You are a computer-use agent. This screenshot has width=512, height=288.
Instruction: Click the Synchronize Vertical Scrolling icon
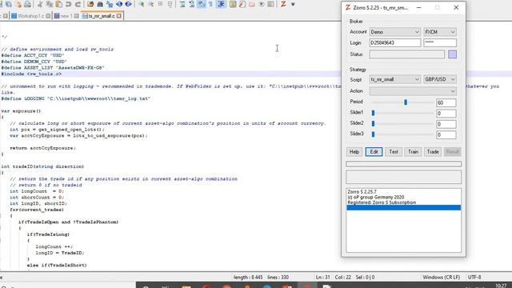160,4
